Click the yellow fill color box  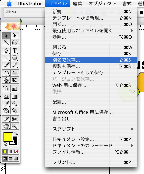click(x=8, y=137)
